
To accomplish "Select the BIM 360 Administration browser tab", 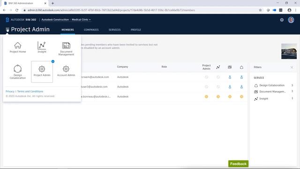I will [x=25, y=3].
